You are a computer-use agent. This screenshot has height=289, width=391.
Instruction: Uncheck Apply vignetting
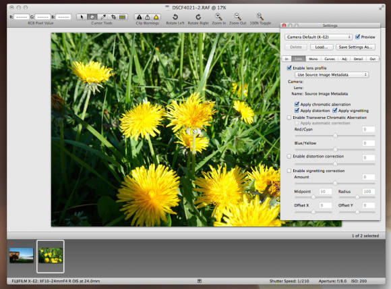tap(335, 111)
